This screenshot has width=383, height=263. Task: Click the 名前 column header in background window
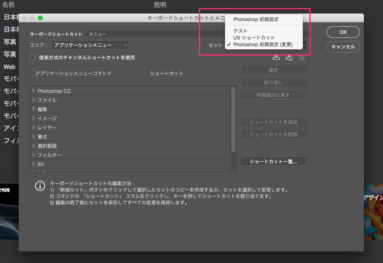pyautogui.click(x=8, y=5)
